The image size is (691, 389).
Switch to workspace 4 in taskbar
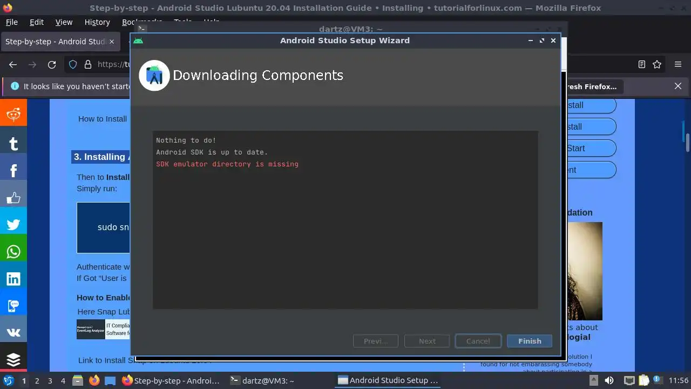coord(63,381)
